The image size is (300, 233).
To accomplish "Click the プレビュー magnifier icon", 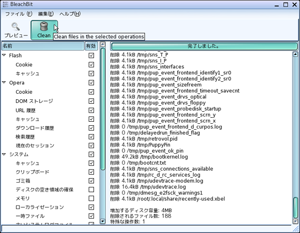I will pos(15,26).
